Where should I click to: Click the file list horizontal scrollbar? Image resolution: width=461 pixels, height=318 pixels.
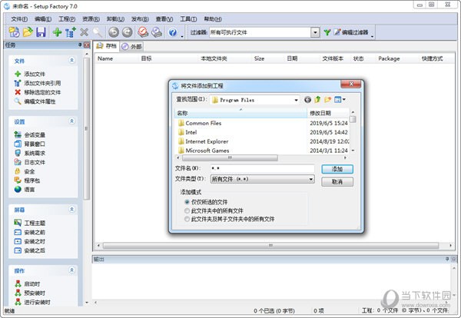point(270,245)
